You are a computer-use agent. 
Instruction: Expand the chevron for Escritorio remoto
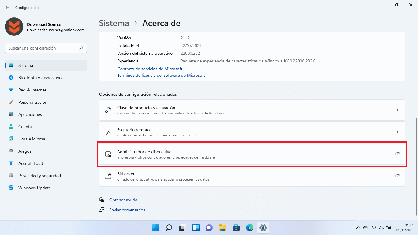397,132
